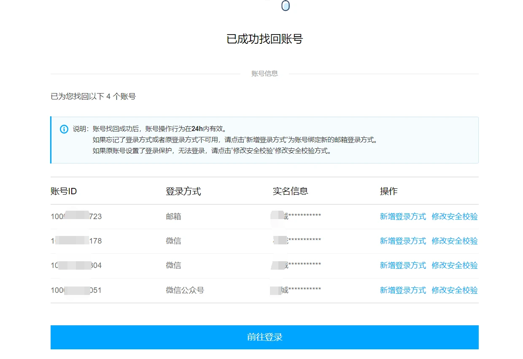
Task: Click the 操作 column header
Action: (x=388, y=191)
